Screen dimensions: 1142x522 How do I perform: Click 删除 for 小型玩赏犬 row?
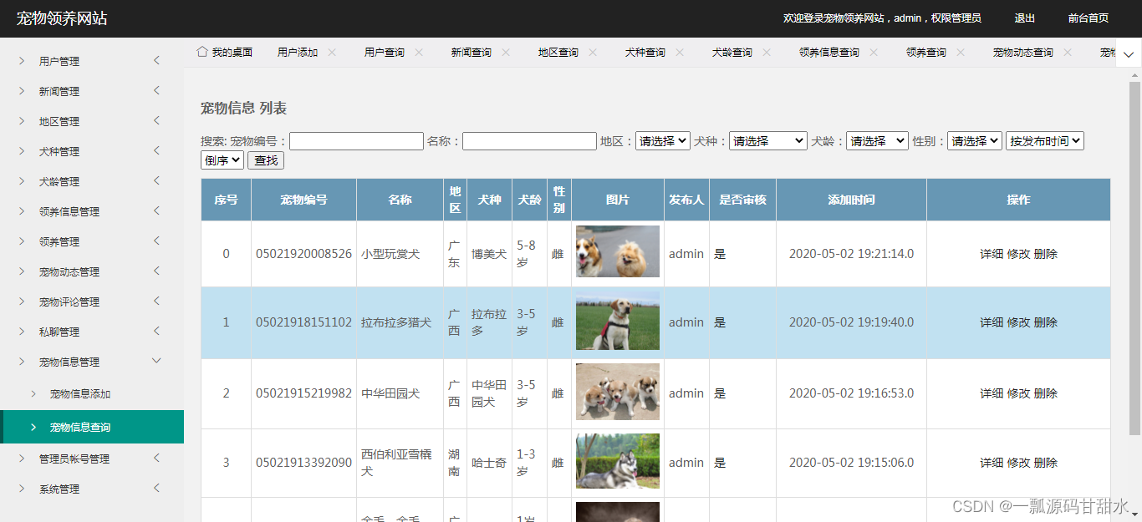(x=1046, y=254)
